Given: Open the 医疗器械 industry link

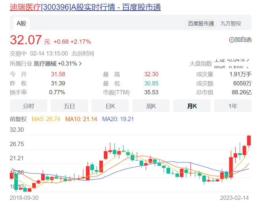Looking at the screenshot, I should click(x=45, y=64).
